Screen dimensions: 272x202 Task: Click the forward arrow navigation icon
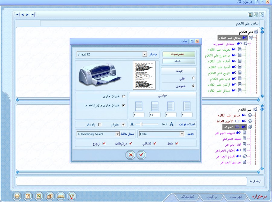[x=27, y=14]
